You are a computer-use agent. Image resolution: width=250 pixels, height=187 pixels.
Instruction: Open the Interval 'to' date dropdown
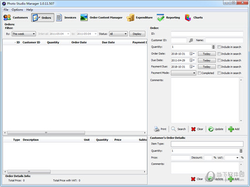tap(95, 34)
